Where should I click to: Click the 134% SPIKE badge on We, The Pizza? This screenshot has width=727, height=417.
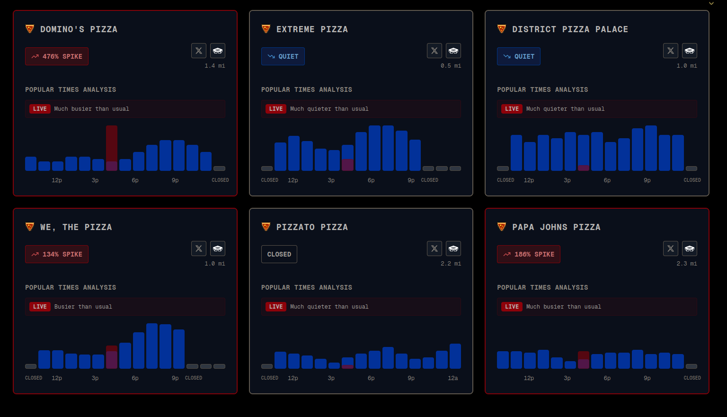tap(57, 254)
